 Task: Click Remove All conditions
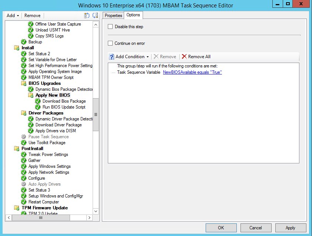click(196, 57)
